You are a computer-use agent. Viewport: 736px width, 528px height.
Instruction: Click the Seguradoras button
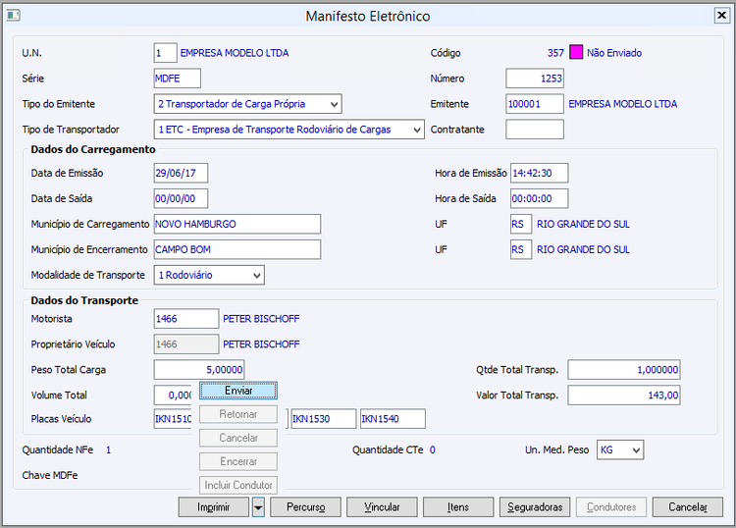(x=535, y=507)
